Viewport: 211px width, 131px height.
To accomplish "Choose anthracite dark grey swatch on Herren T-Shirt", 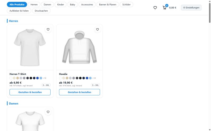I will 28,78.
